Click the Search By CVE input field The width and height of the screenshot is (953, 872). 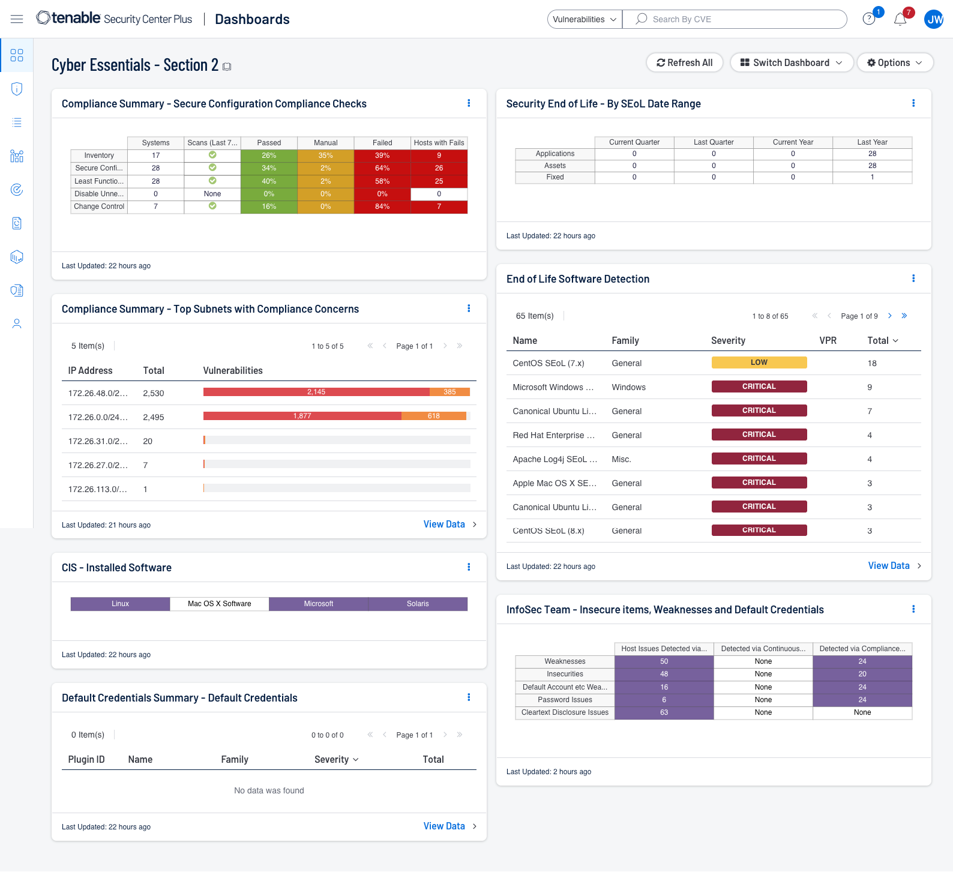click(x=744, y=19)
